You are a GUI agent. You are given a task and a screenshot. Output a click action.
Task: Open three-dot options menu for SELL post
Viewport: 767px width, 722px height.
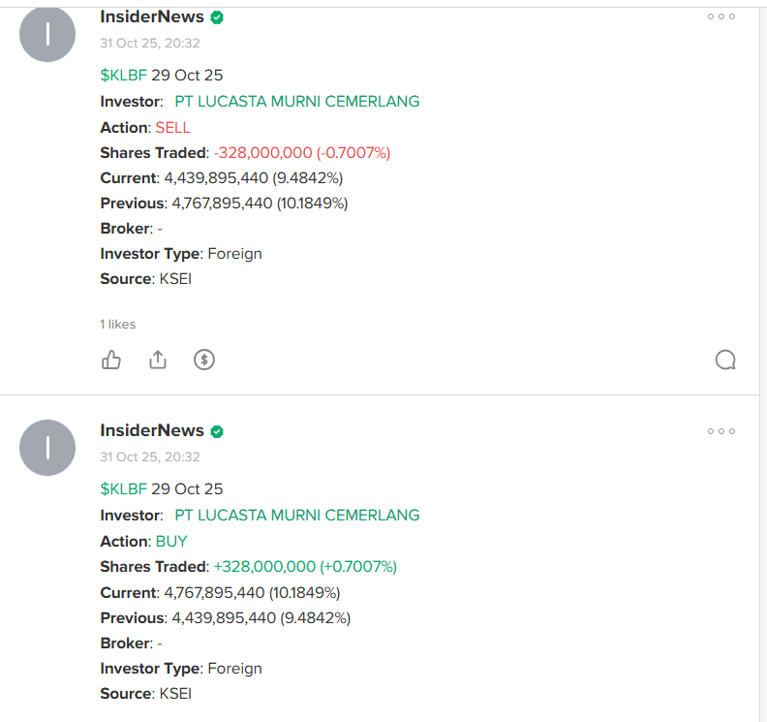point(721,16)
